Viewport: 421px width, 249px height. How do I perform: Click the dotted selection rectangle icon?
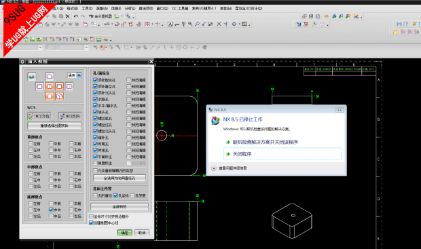(x=126, y=47)
